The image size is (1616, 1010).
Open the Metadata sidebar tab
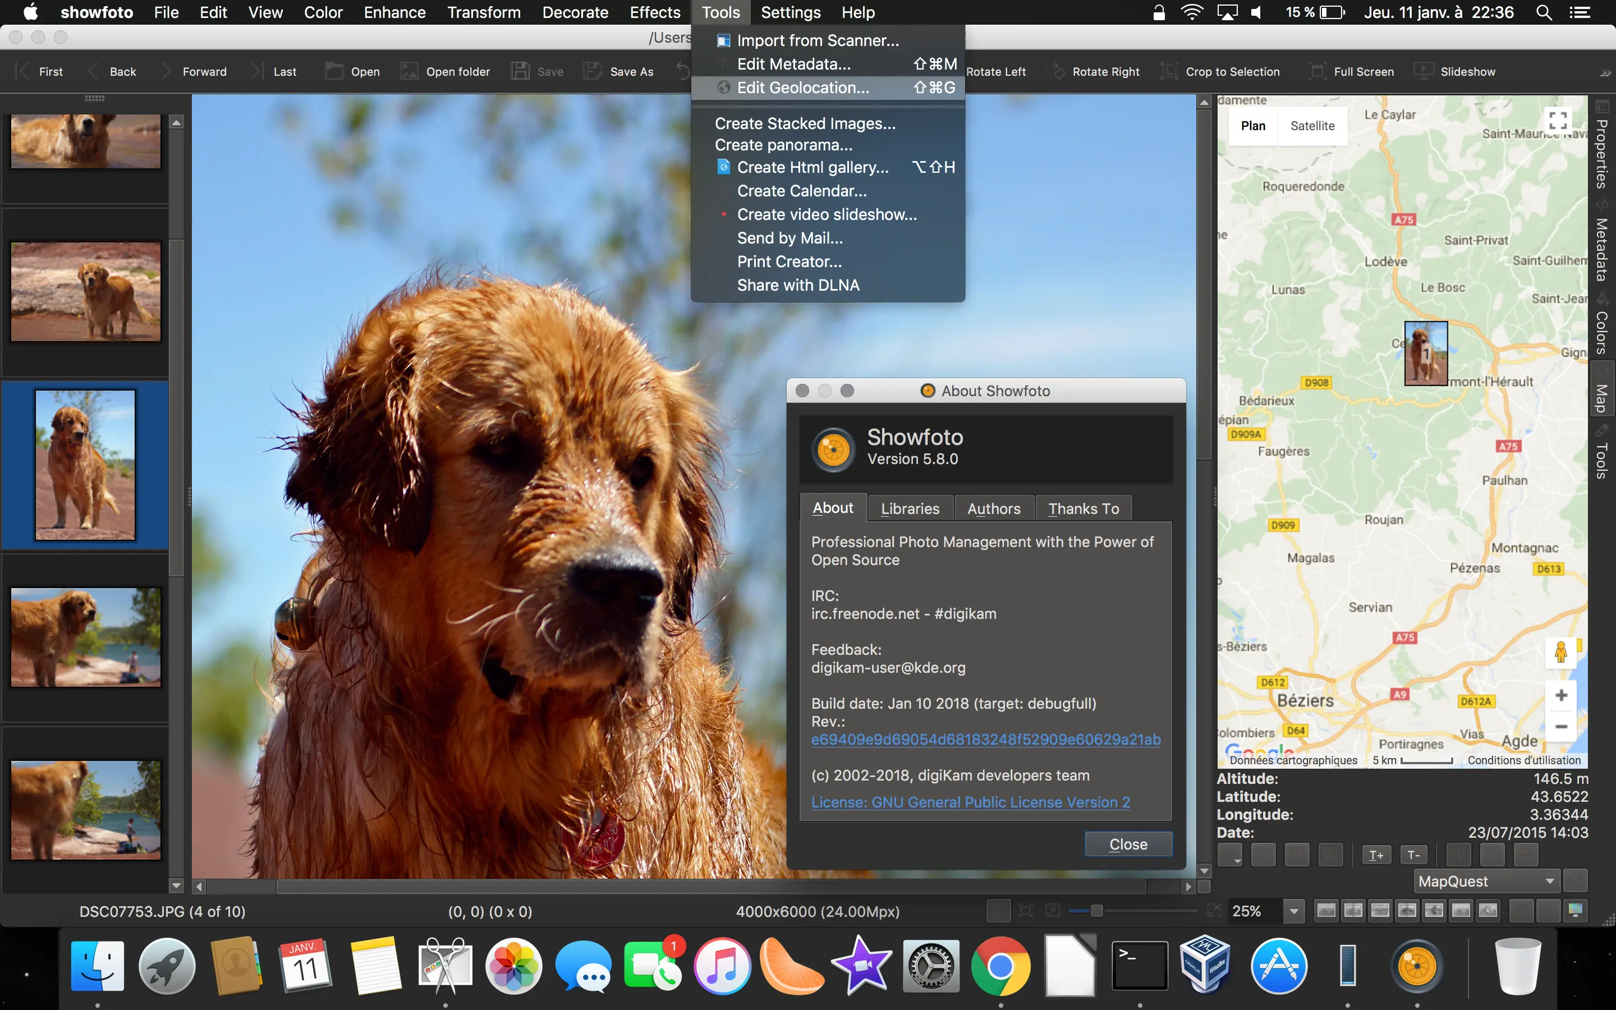(x=1602, y=241)
